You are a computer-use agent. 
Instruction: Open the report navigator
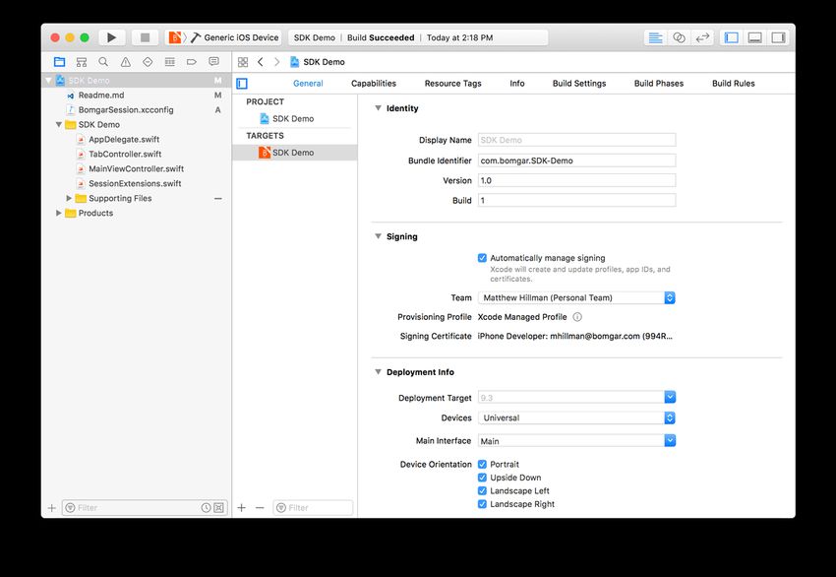pos(213,62)
